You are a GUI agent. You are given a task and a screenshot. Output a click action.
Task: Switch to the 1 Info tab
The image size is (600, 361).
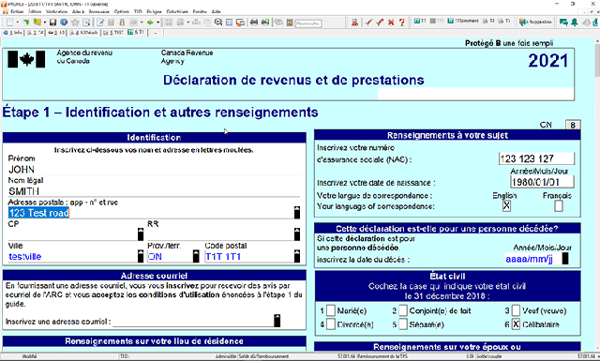point(13,33)
